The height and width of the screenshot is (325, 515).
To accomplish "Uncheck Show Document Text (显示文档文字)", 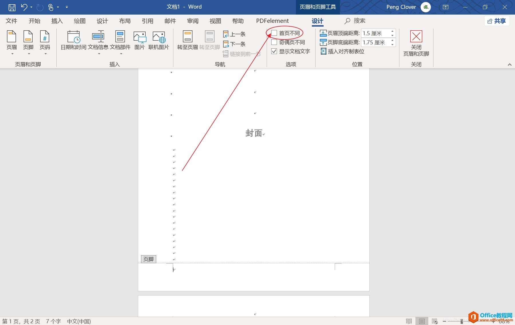I will (274, 51).
